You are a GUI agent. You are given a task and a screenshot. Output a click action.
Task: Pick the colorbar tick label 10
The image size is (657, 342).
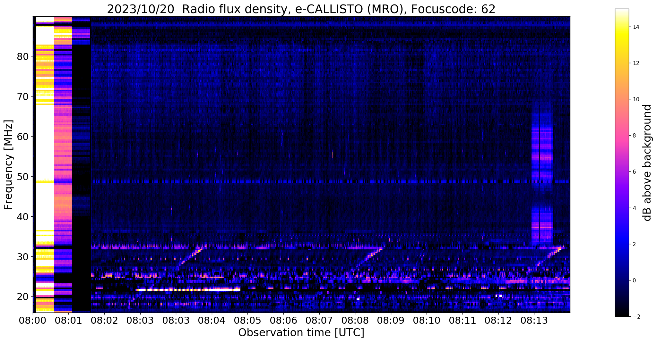[636, 99]
